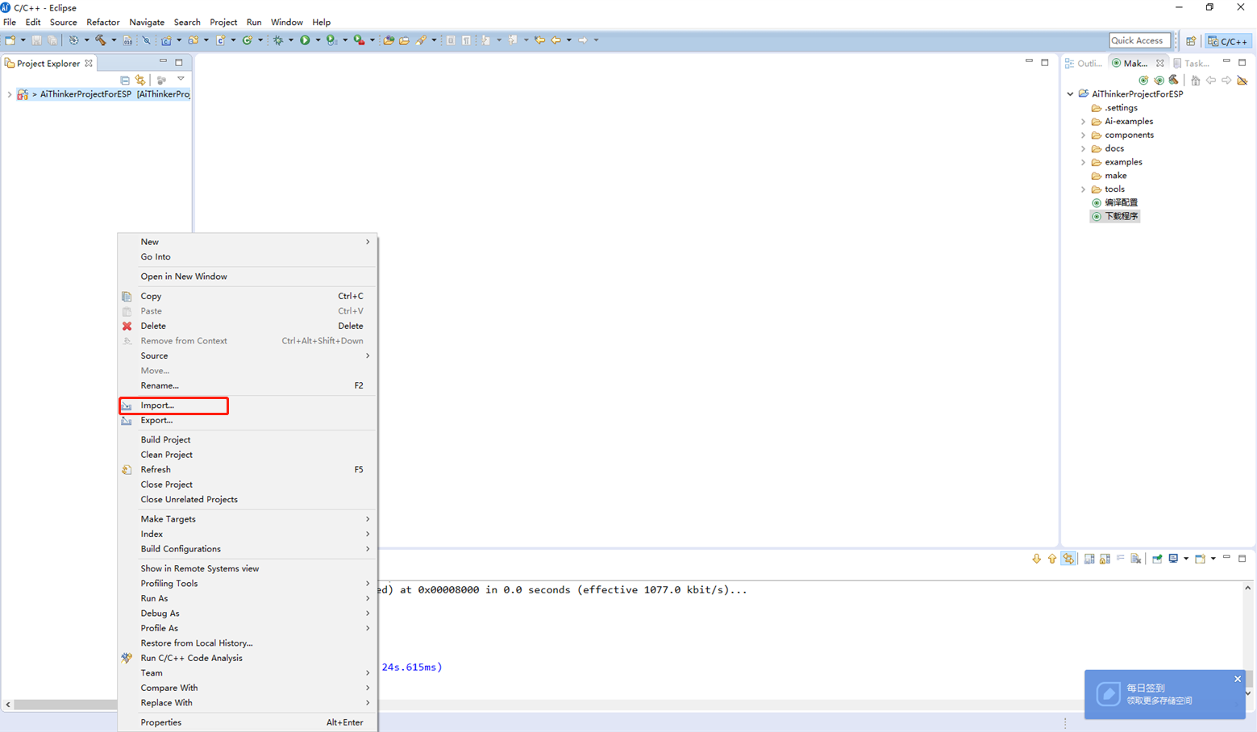Expand the components folder
This screenshot has width=1257, height=732.
tap(1084, 135)
